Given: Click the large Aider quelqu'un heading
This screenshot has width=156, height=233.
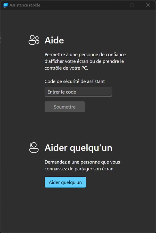Looking at the screenshot, I should [78, 148].
